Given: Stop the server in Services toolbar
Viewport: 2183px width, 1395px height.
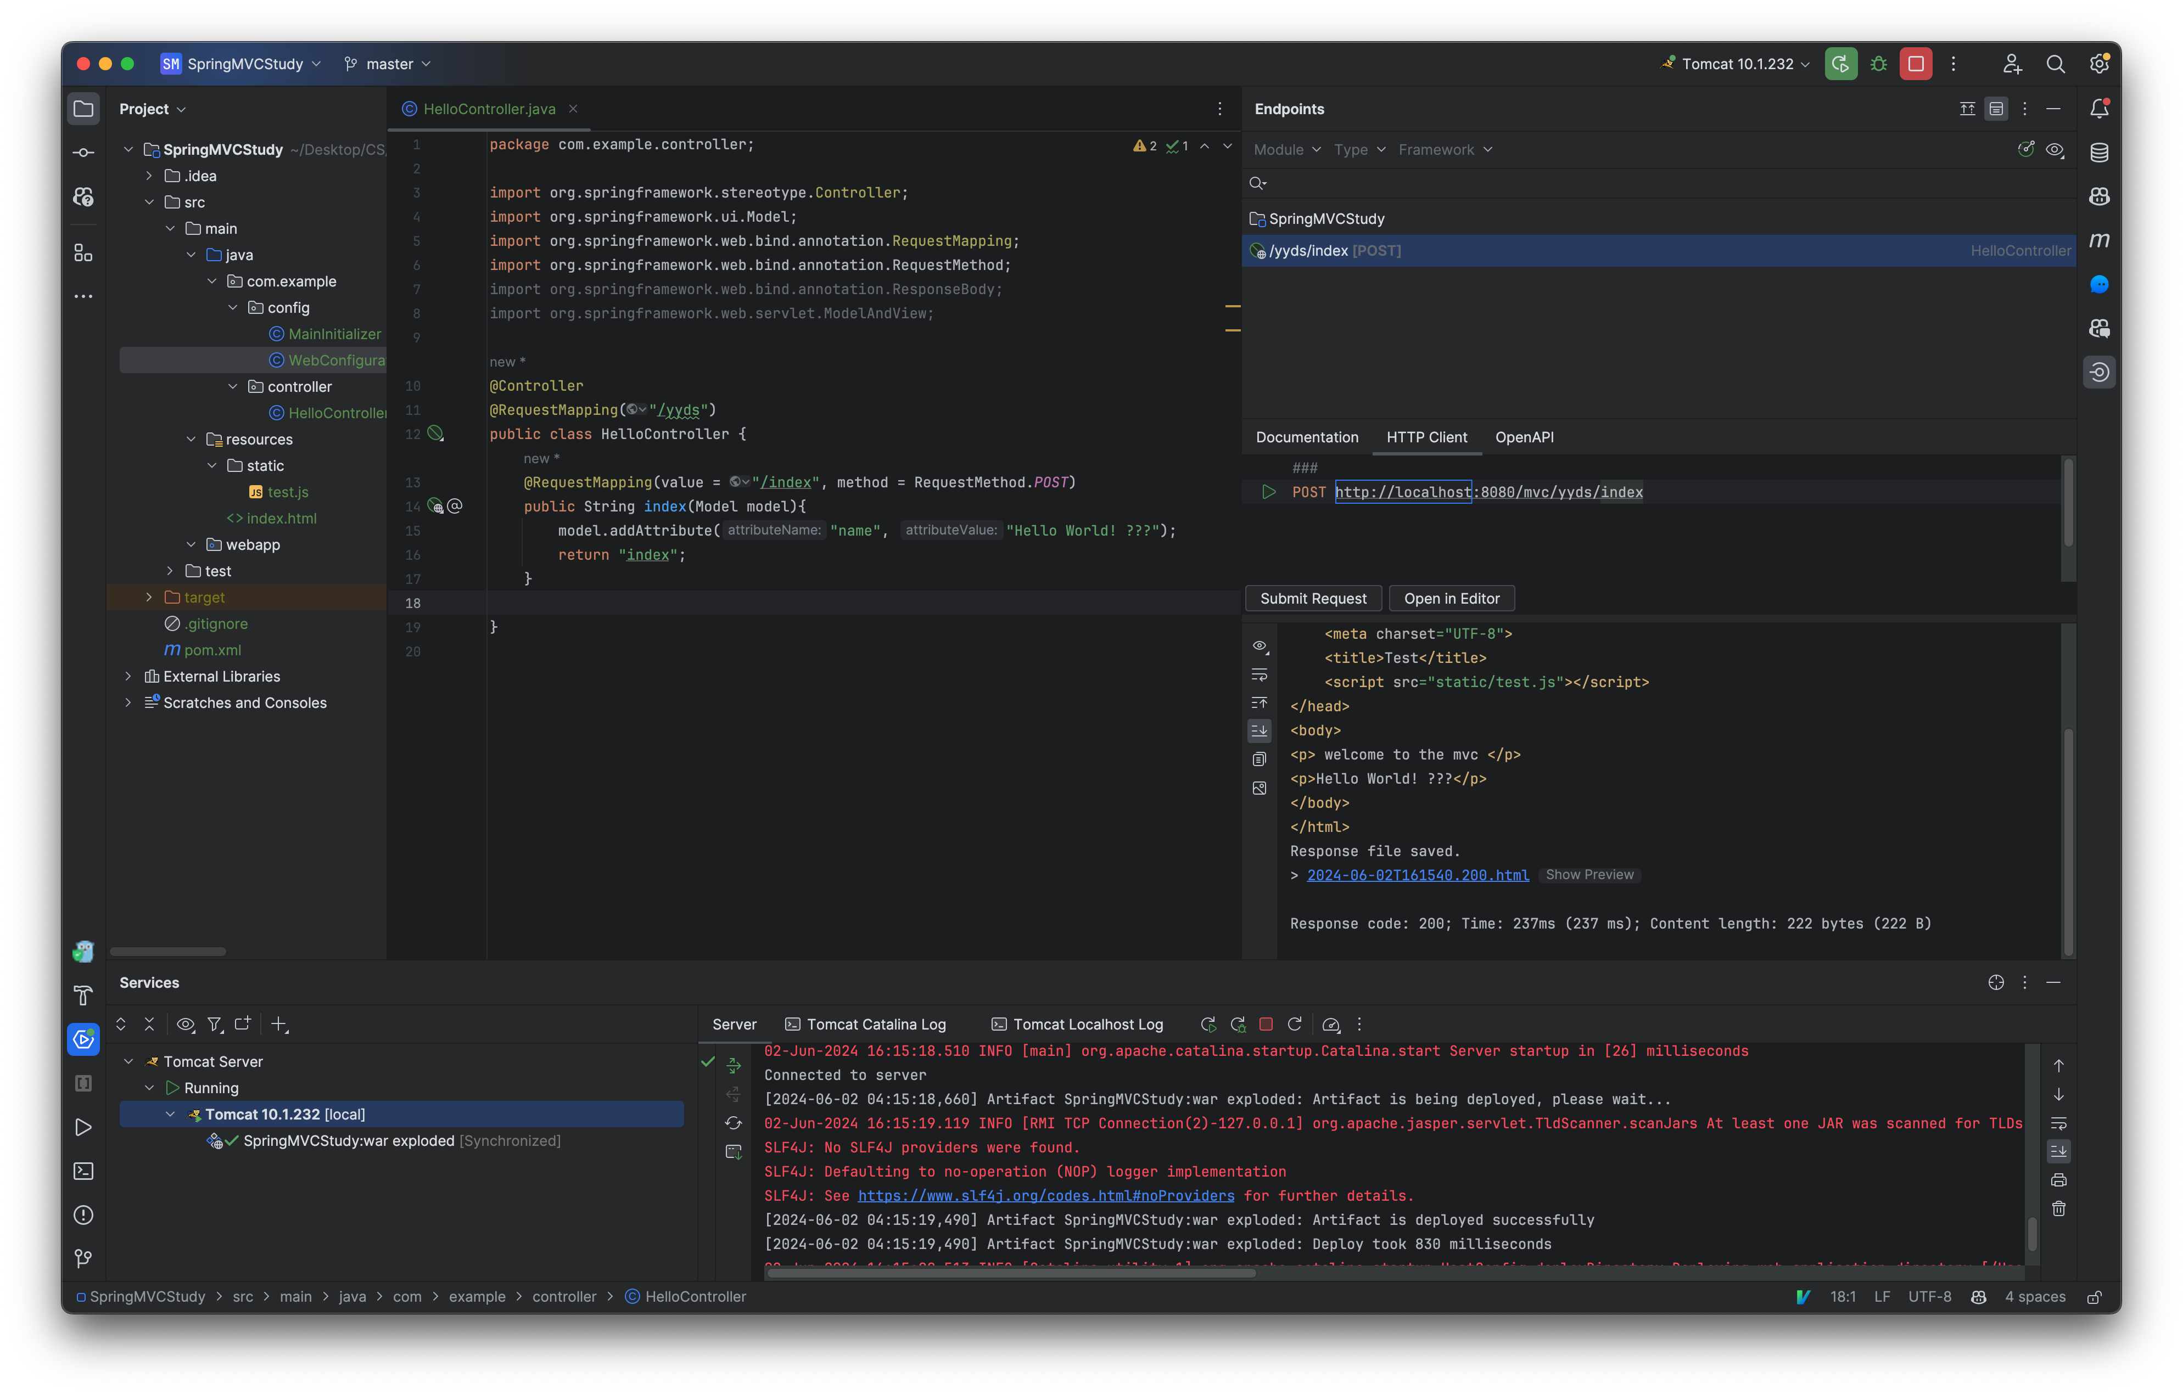Looking at the screenshot, I should click(1267, 1023).
